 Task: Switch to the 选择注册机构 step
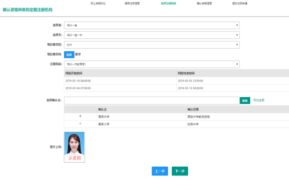[x=169, y=3]
